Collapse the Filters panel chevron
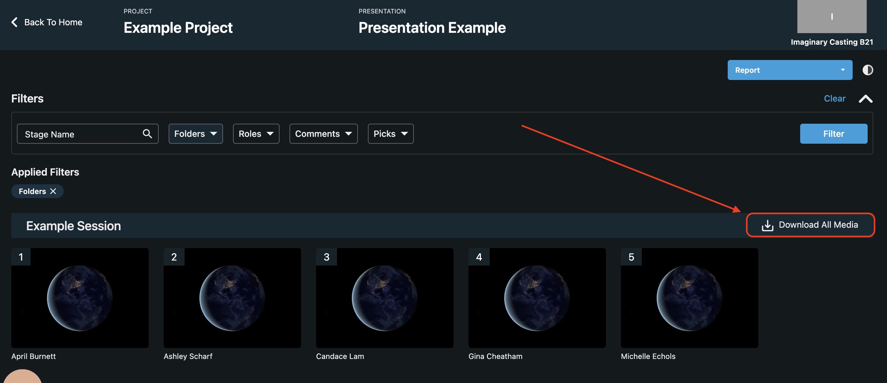887x383 pixels. (865, 99)
